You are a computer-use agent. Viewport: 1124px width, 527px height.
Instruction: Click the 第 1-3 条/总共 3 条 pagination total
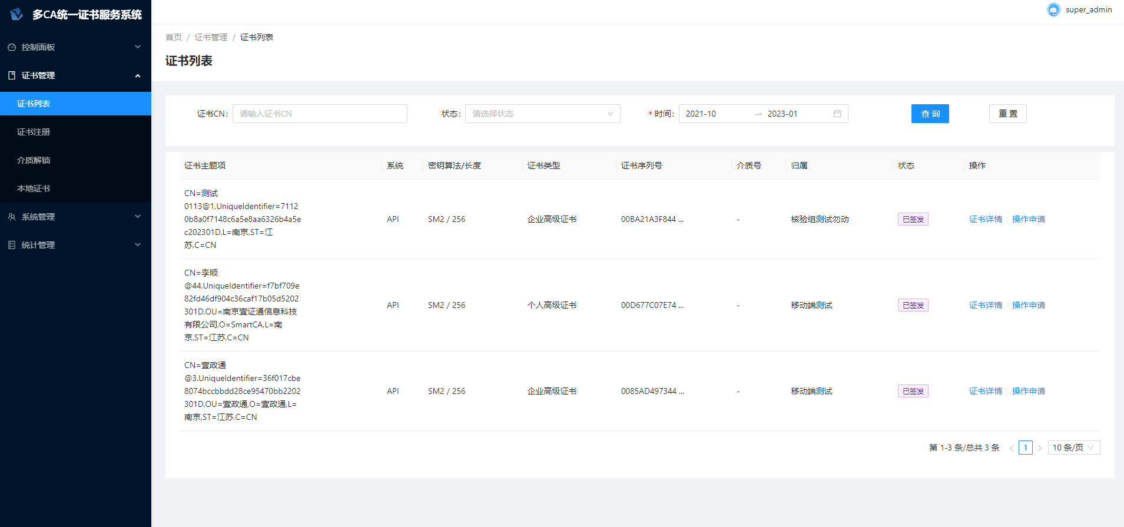click(964, 448)
